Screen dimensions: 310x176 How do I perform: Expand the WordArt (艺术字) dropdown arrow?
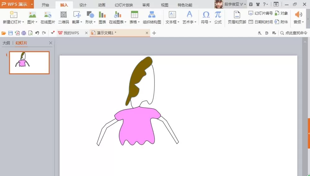coord(195,22)
